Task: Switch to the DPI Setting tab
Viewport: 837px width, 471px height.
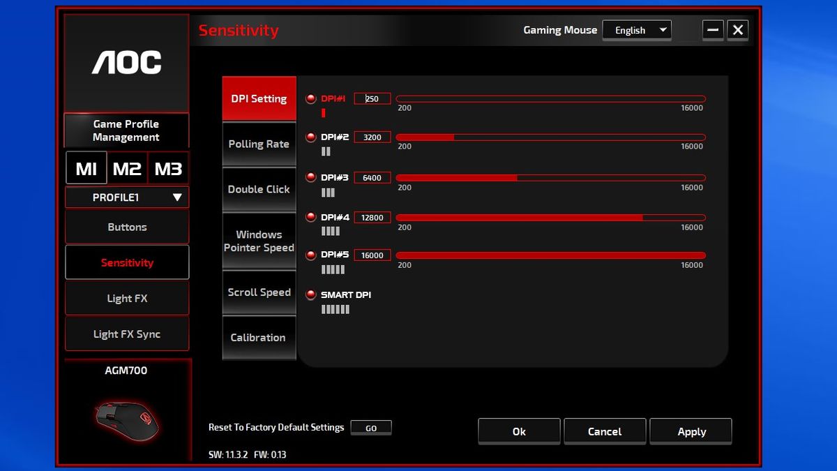Action: tap(259, 99)
